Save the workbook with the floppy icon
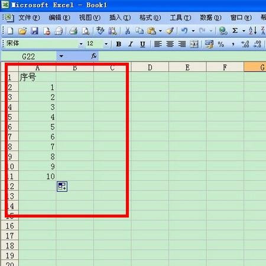 [34, 31]
